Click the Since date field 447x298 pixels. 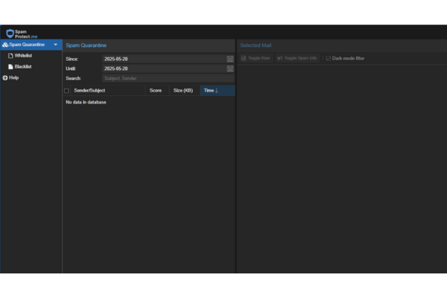coord(163,59)
